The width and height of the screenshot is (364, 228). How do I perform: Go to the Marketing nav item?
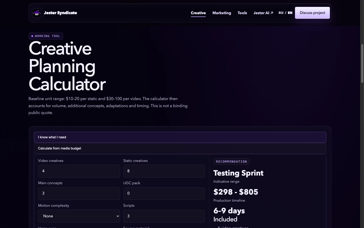click(222, 13)
